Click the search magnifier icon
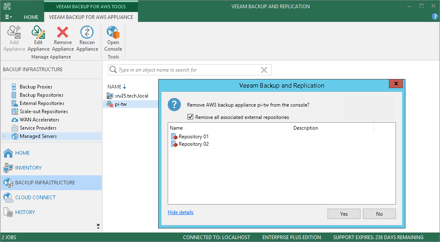This screenshot has width=440, height=242. coord(113,70)
